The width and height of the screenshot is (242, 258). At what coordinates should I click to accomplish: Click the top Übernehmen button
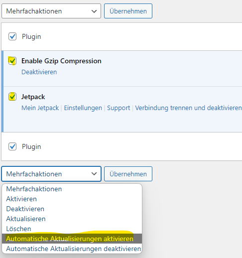click(x=128, y=11)
